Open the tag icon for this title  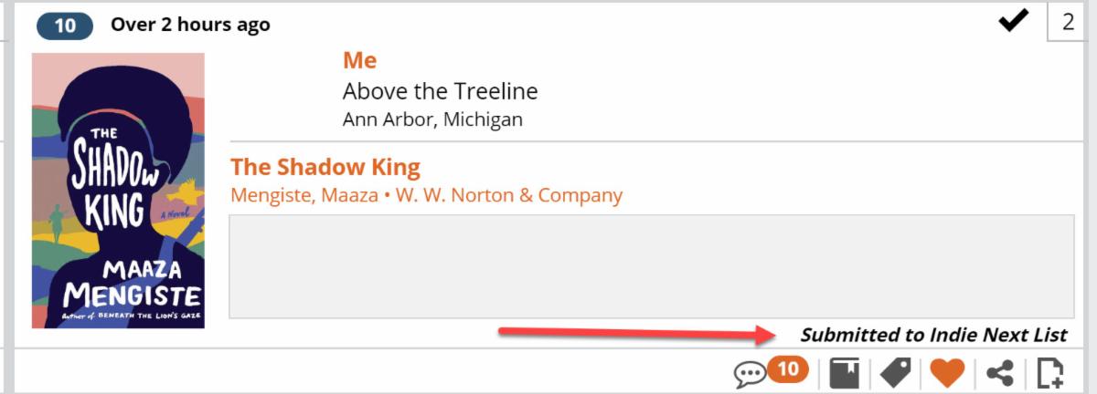click(x=895, y=373)
